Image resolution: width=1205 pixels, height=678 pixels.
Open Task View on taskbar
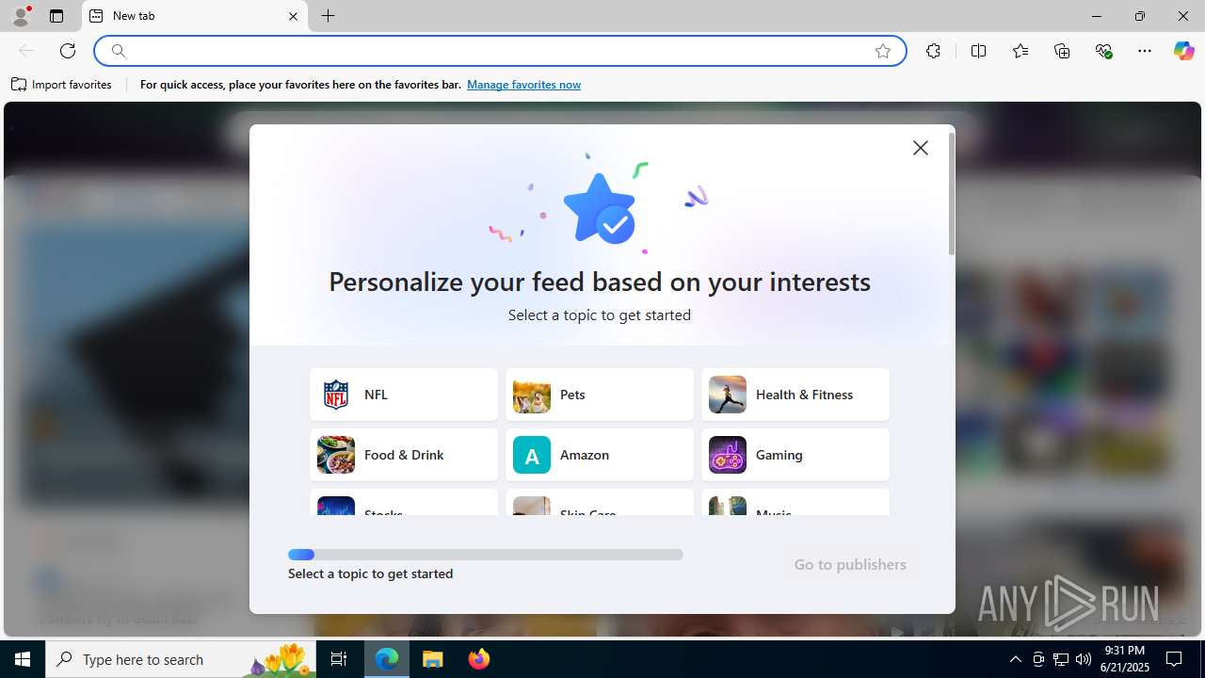tap(339, 659)
